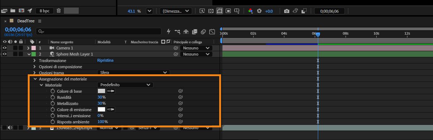Click the Nome sorgente column header
433x140 pixels.
tap(62, 42)
